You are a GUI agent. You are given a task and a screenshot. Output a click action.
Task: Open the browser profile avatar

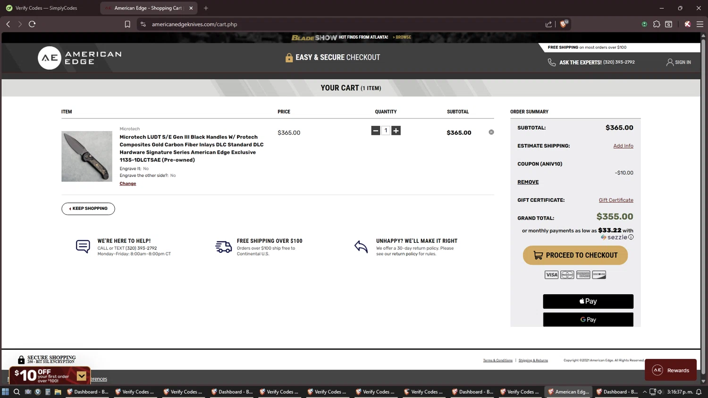(688, 24)
